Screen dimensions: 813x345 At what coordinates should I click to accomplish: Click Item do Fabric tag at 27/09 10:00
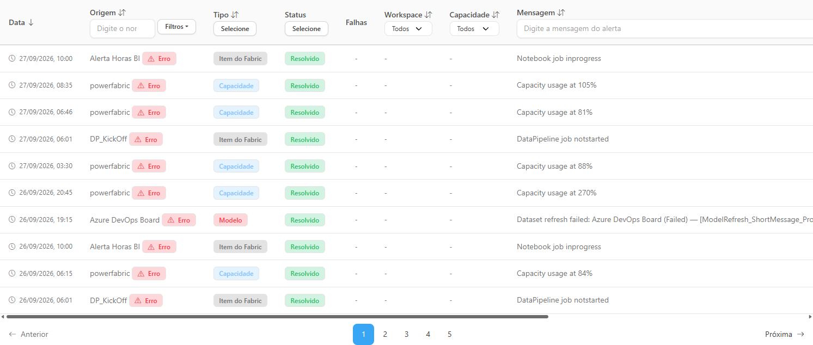(240, 58)
